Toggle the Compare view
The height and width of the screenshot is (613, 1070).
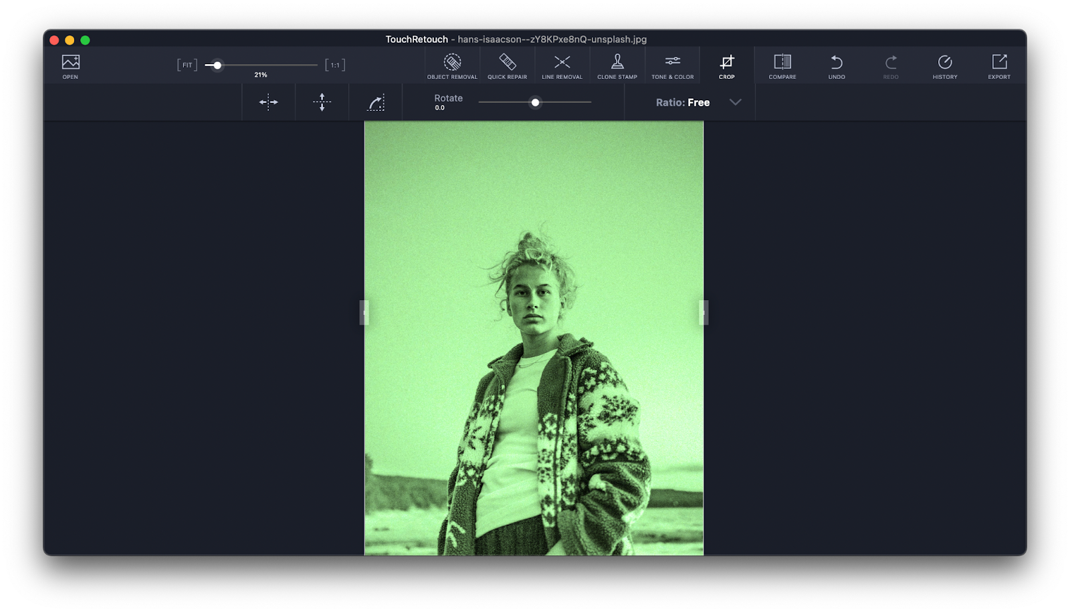782,65
